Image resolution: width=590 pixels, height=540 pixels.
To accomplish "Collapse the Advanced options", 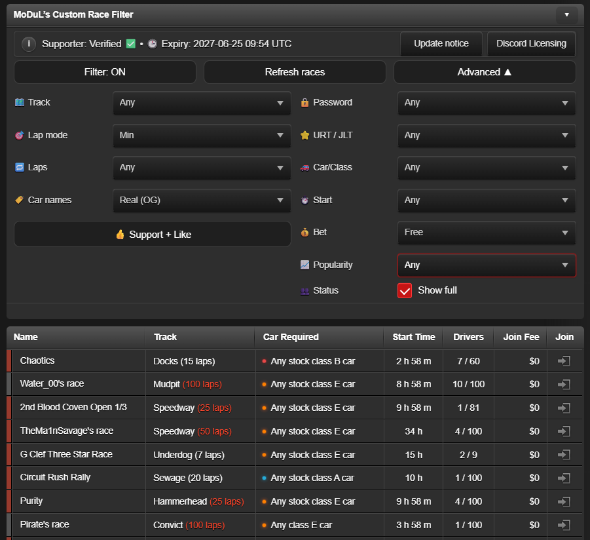I will pyautogui.click(x=485, y=72).
